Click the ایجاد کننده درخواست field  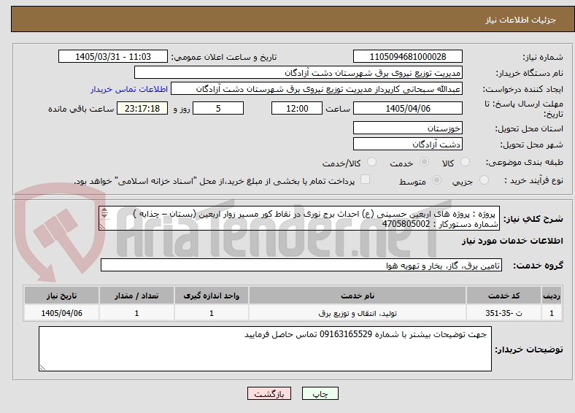coord(317,89)
